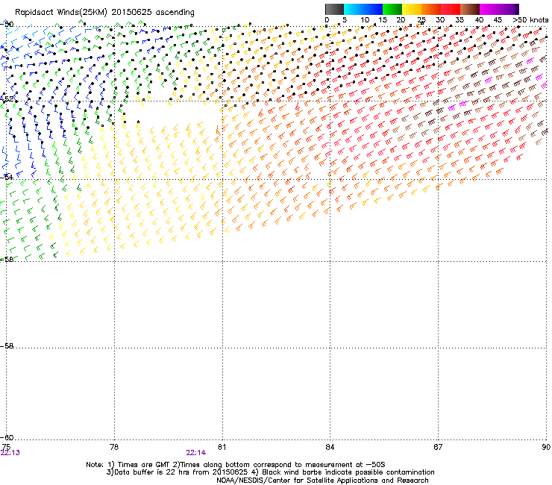Click the '78' longitude axis label
The image size is (552, 485).
(114, 447)
